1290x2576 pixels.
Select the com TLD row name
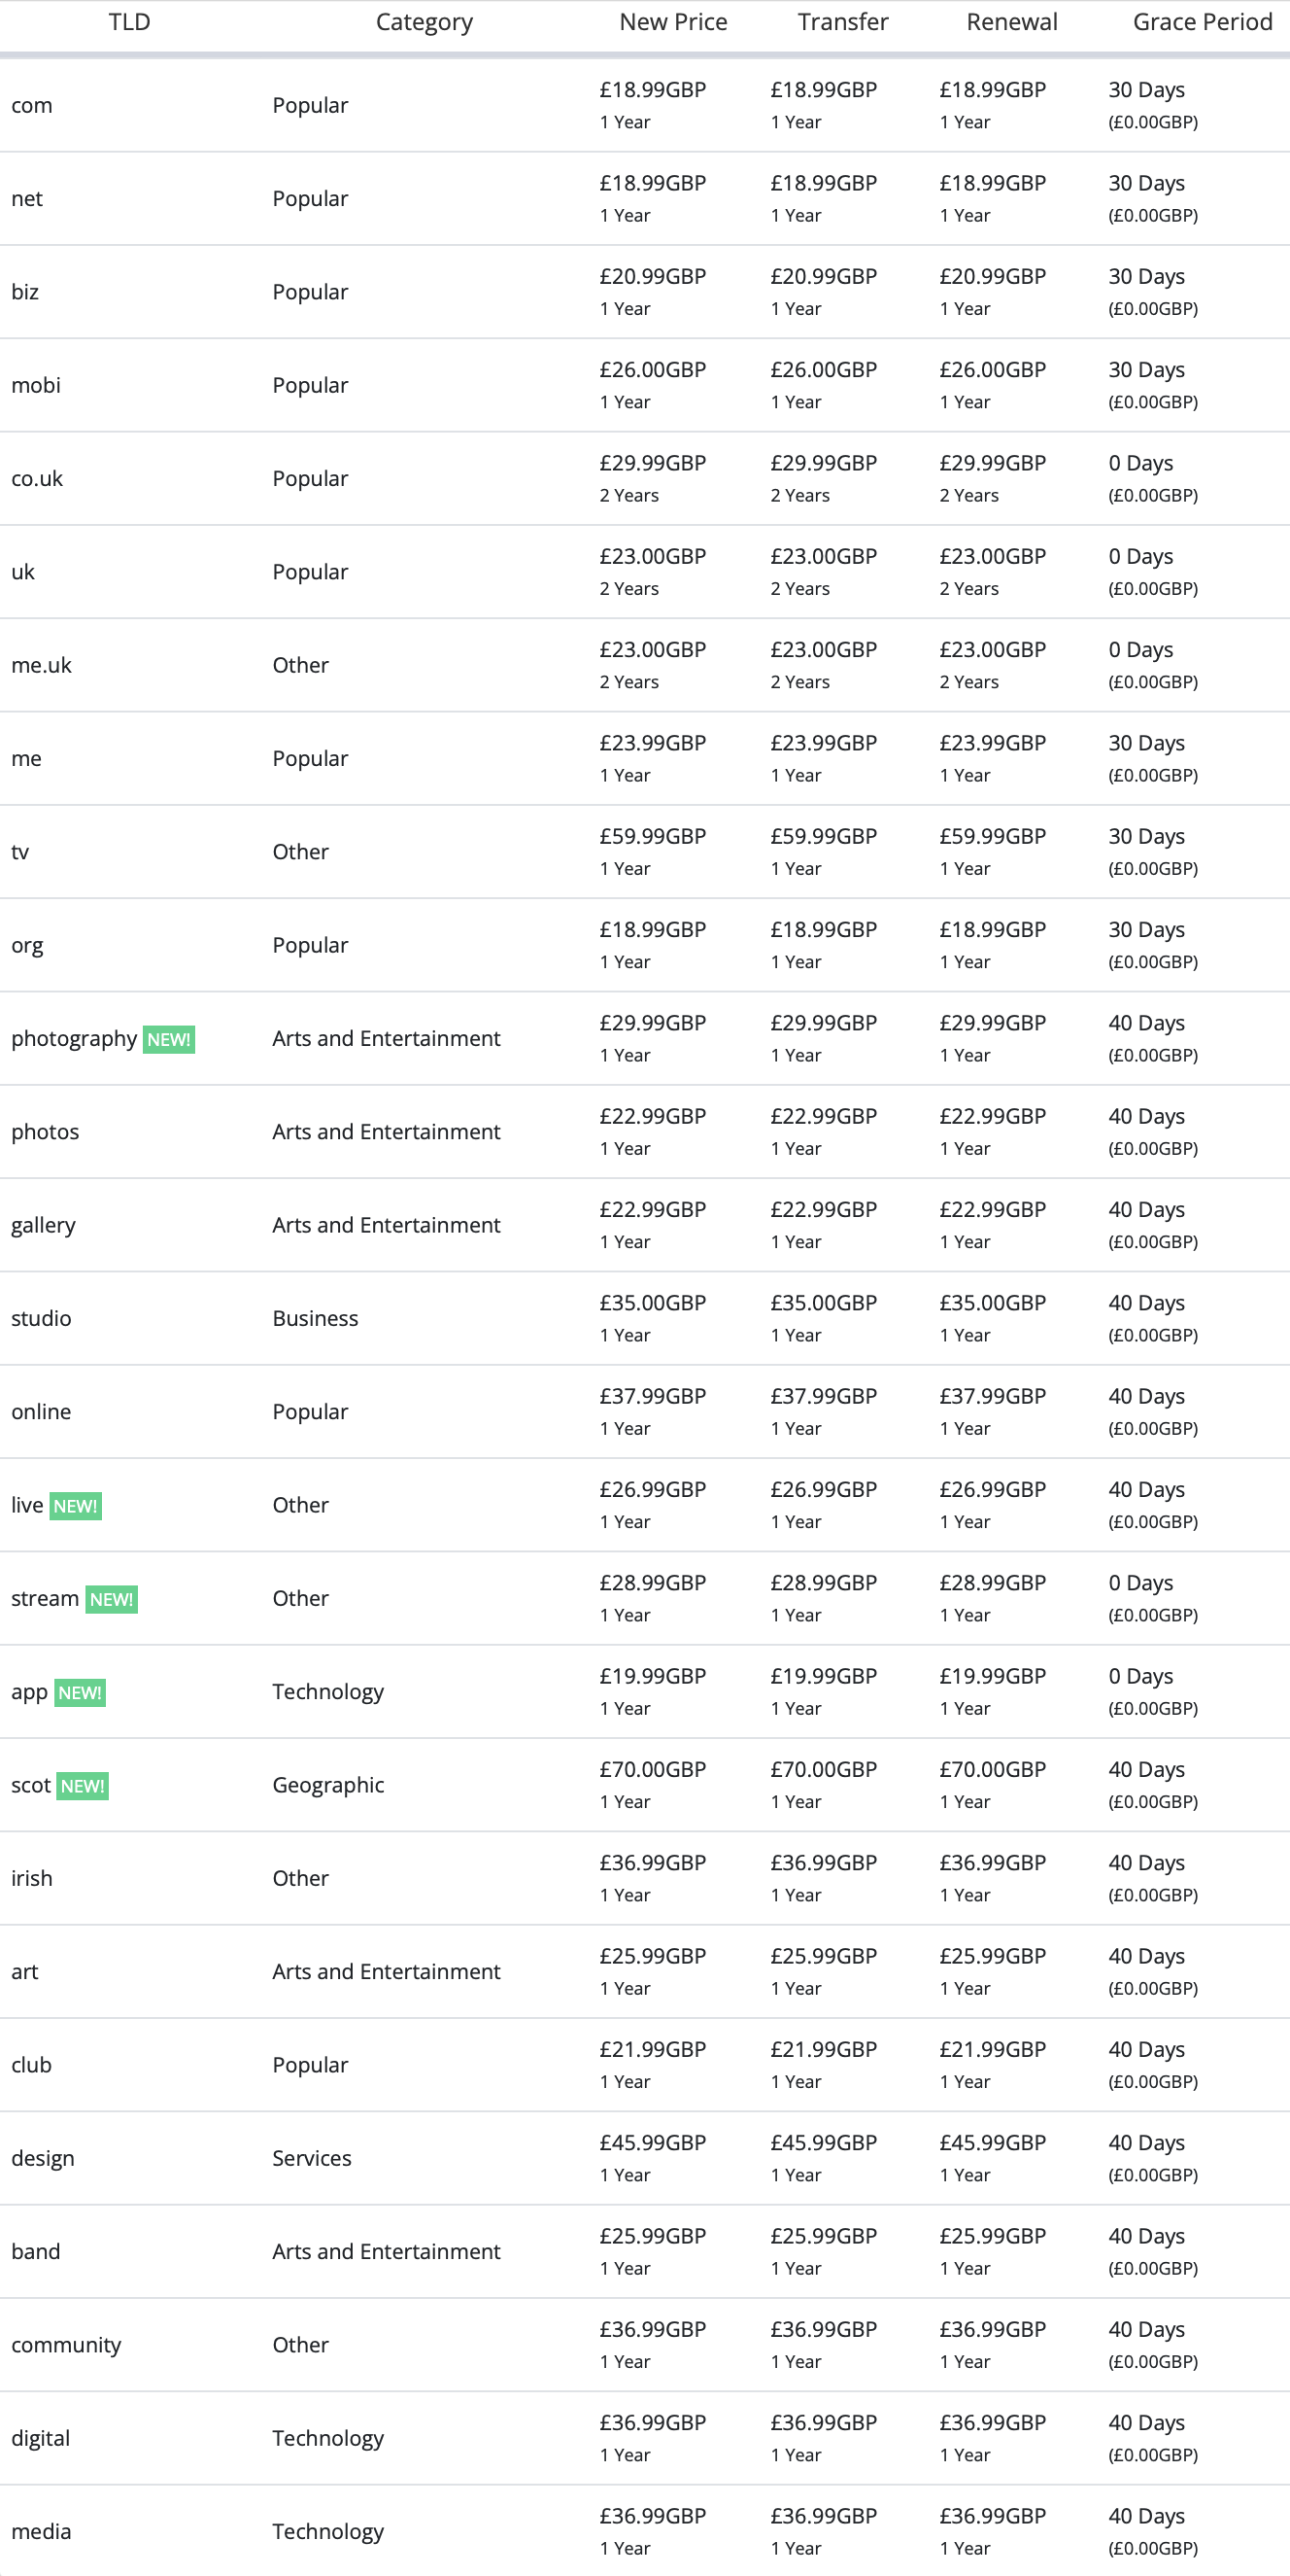coord(32,106)
